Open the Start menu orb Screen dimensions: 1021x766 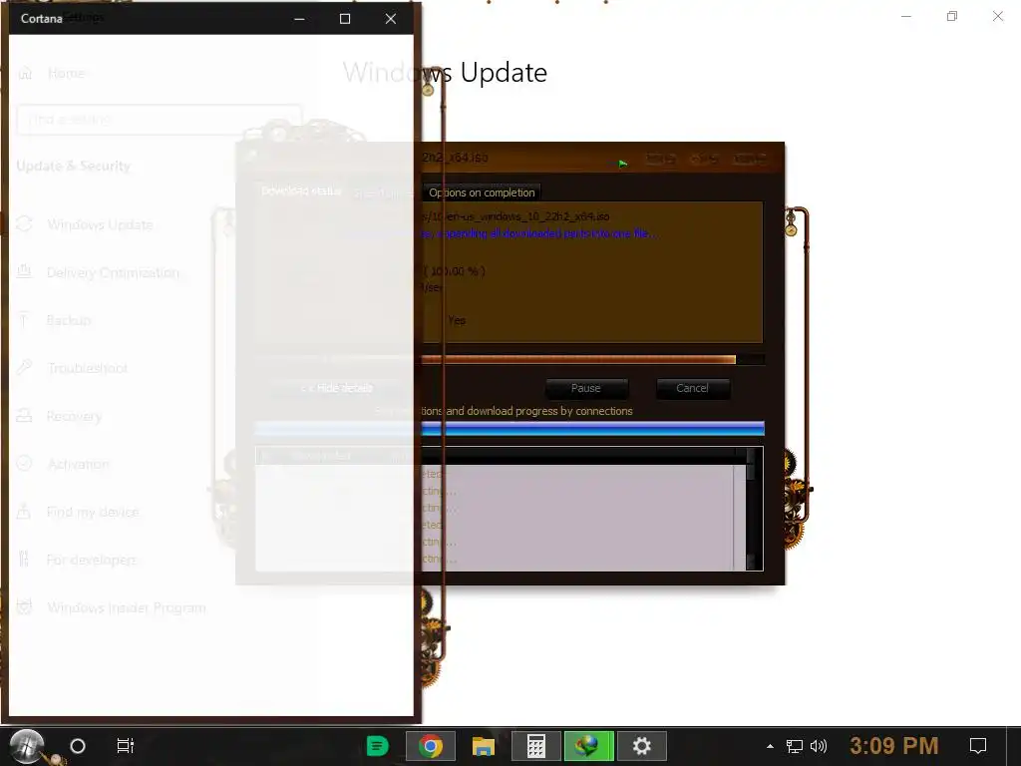click(27, 746)
